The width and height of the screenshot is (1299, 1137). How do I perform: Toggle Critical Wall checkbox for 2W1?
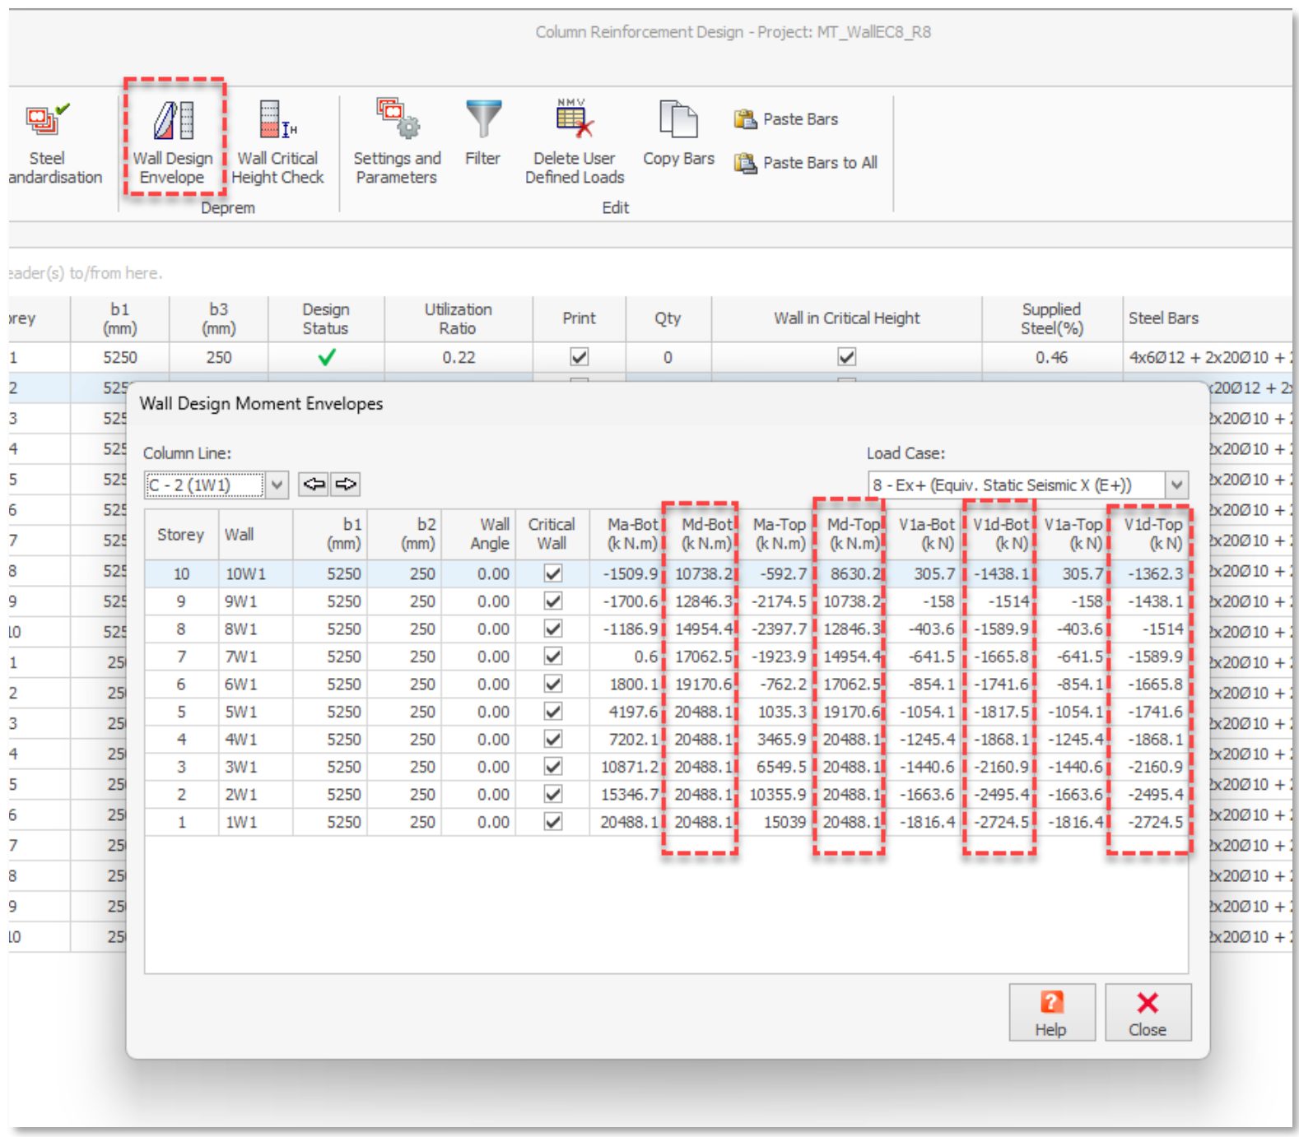[x=553, y=794]
